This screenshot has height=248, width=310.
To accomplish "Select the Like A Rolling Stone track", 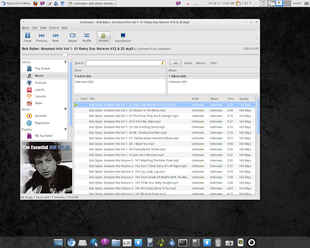I will click(x=165, y=127).
